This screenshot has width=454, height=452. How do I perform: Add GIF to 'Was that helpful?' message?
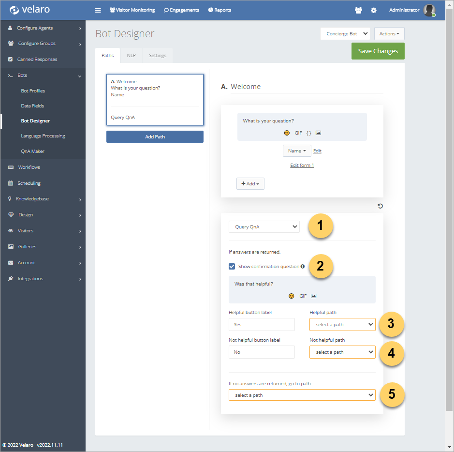pos(303,296)
